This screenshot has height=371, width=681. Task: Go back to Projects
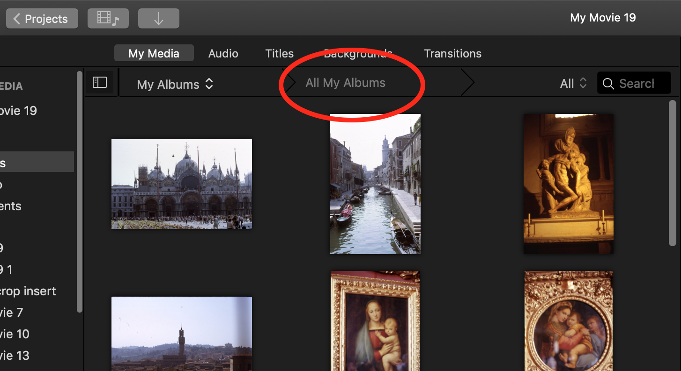42,19
